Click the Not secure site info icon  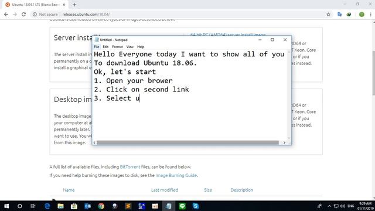pyautogui.click(x=35, y=14)
